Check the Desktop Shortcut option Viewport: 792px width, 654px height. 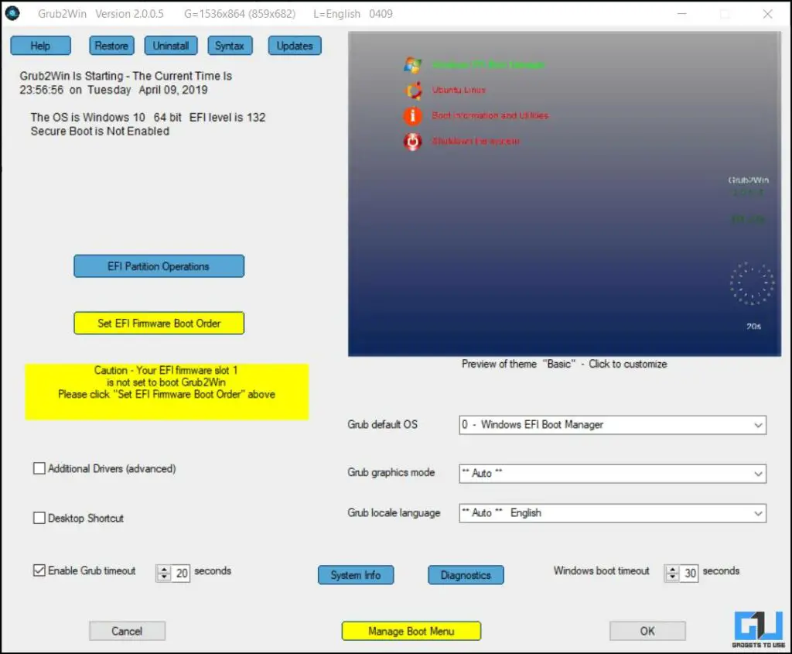click(39, 519)
